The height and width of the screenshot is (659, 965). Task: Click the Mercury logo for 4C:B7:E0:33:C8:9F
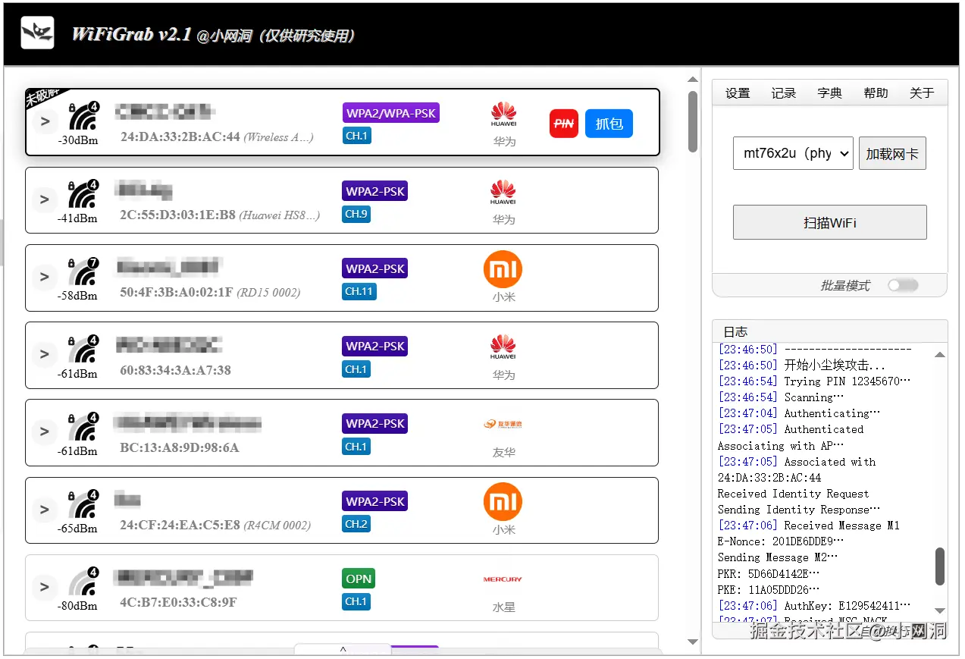(503, 579)
